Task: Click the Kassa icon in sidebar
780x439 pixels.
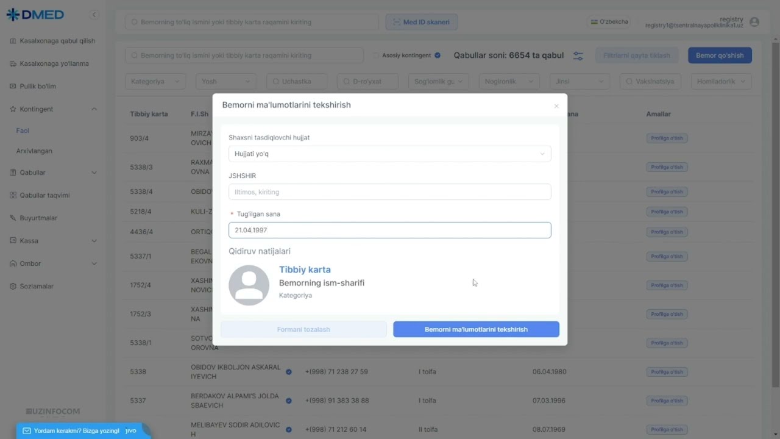Action: tap(13, 241)
